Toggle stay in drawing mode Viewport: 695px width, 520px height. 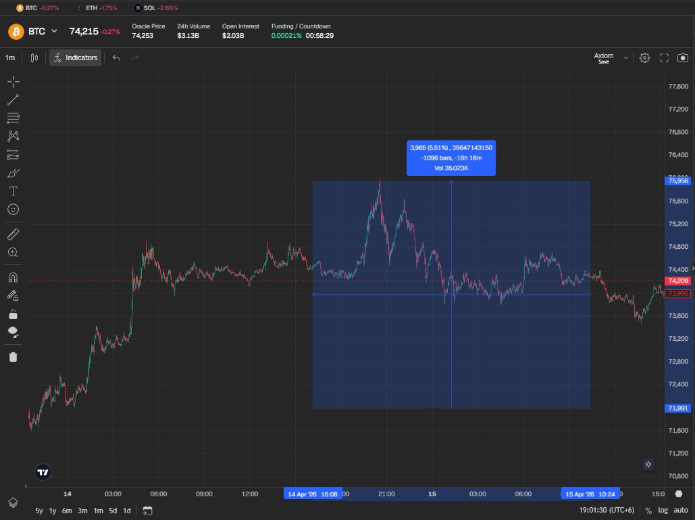point(14,296)
